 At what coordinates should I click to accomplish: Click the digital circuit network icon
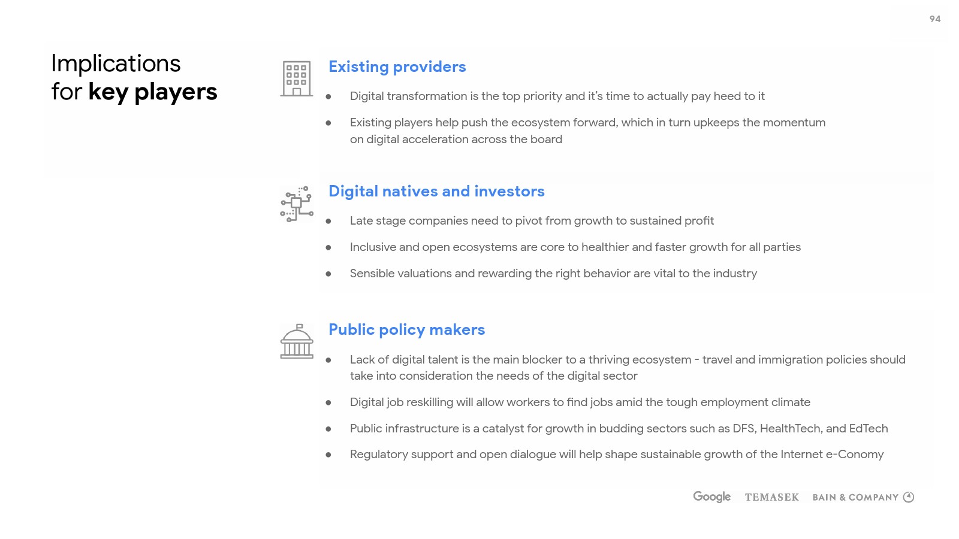point(297,204)
